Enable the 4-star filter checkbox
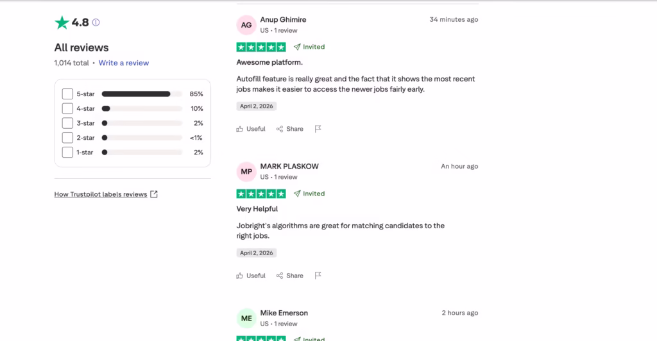Screen dimensions: 657x341 (67, 108)
